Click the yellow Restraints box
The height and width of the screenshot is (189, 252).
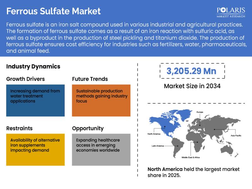pos(35,150)
